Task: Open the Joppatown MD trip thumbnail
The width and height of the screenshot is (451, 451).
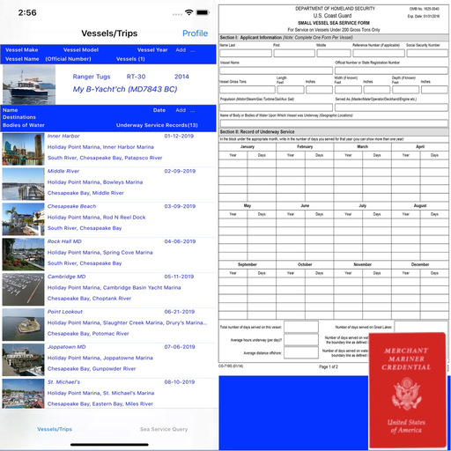Action: (23, 360)
